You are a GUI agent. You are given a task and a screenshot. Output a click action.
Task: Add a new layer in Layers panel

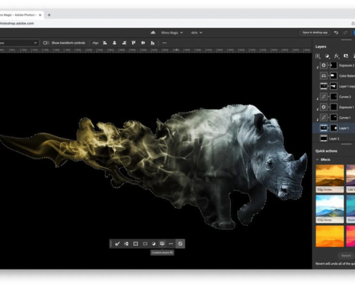coord(318,56)
